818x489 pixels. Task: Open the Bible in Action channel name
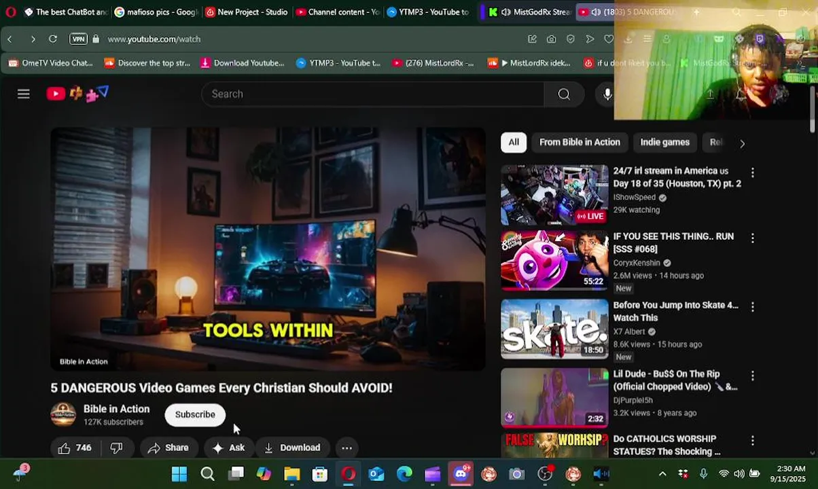tap(116, 409)
